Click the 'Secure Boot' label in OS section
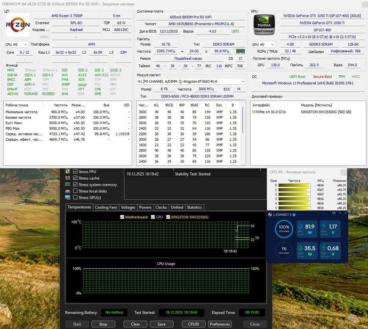The image size is (368, 329). pos(322,77)
